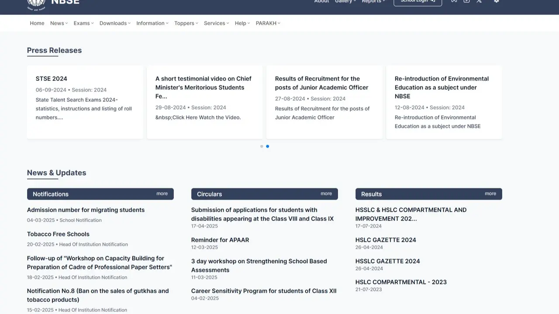Click the School Login button
The height and width of the screenshot is (314, 559).
click(x=418, y=2)
